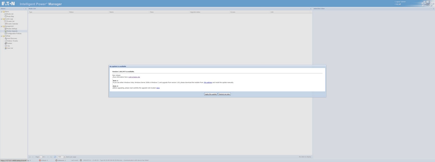Click the Page number input field

[41, 157]
